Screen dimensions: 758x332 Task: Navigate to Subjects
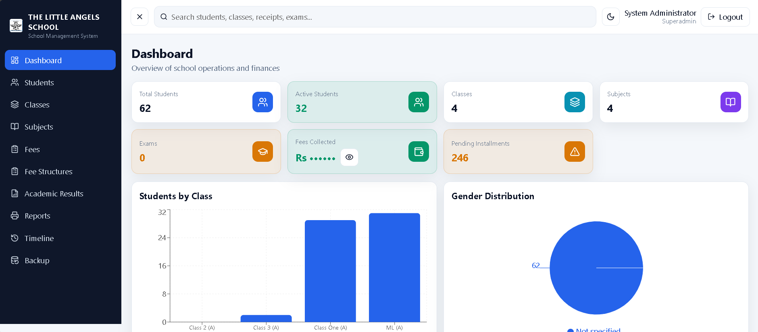(60, 127)
